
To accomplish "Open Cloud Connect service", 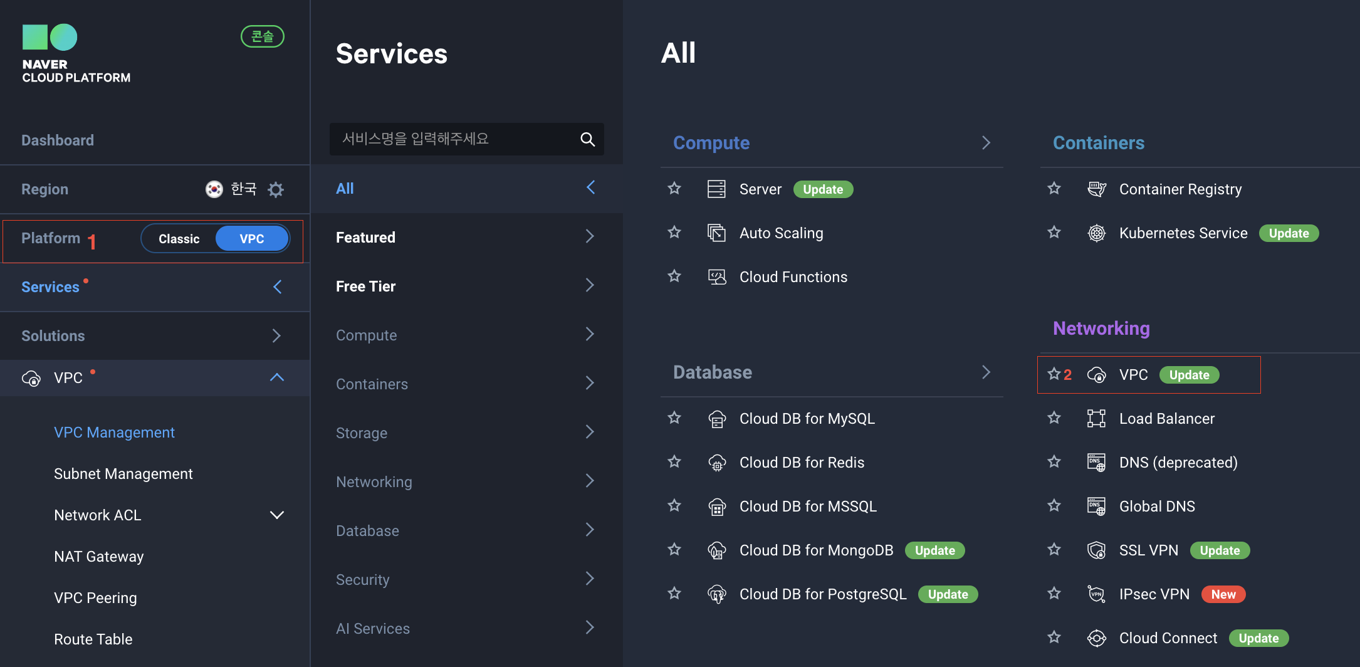I will (1168, 638).
